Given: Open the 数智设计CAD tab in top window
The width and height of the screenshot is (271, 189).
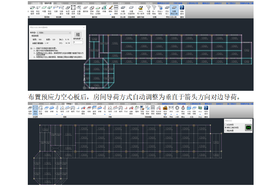Looking at the screenshot, I should click(163, 3).
